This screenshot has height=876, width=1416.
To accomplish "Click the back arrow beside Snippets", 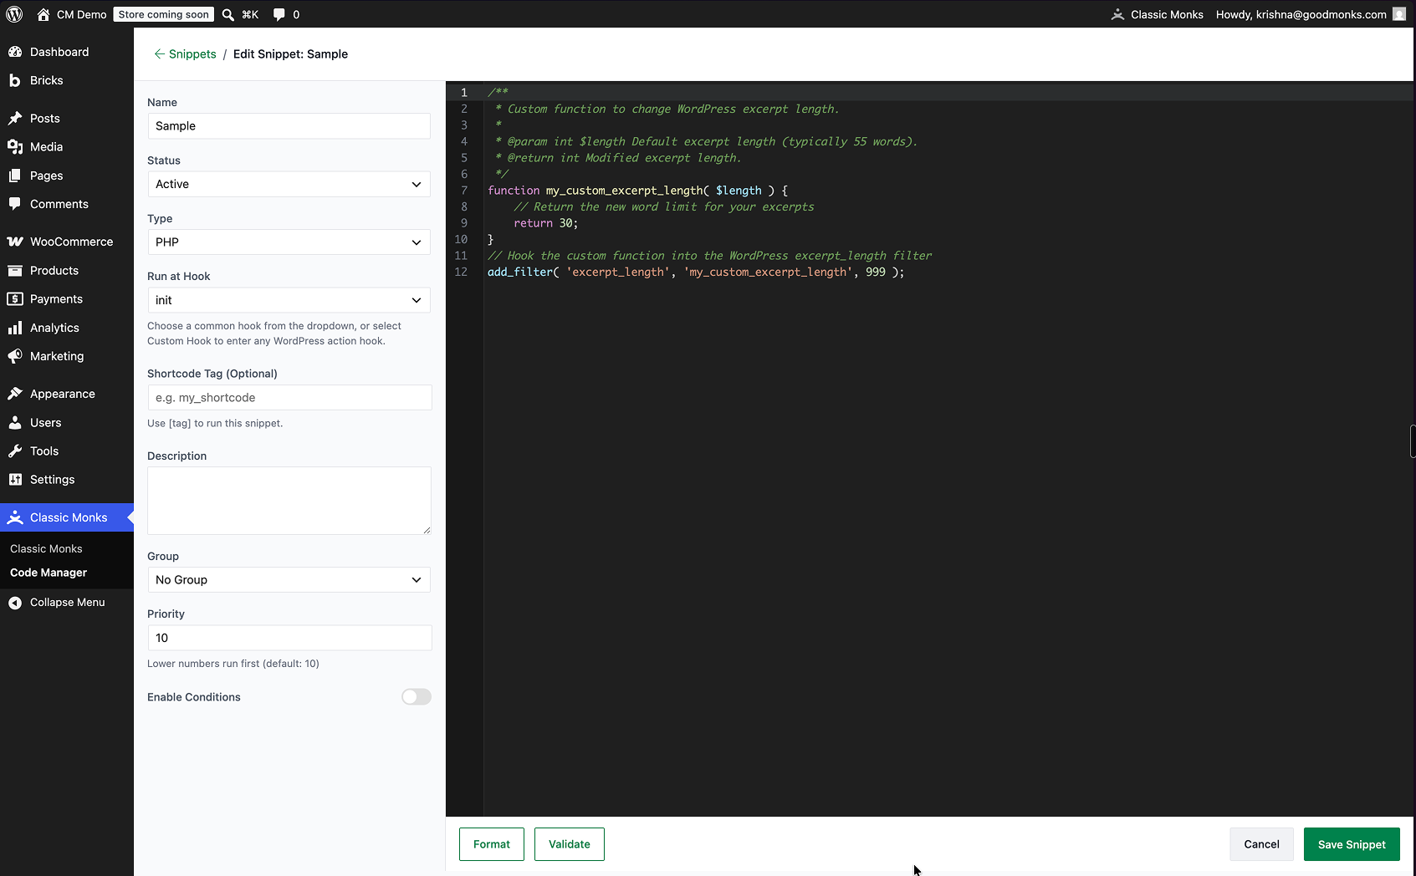I will coord(159,53).
